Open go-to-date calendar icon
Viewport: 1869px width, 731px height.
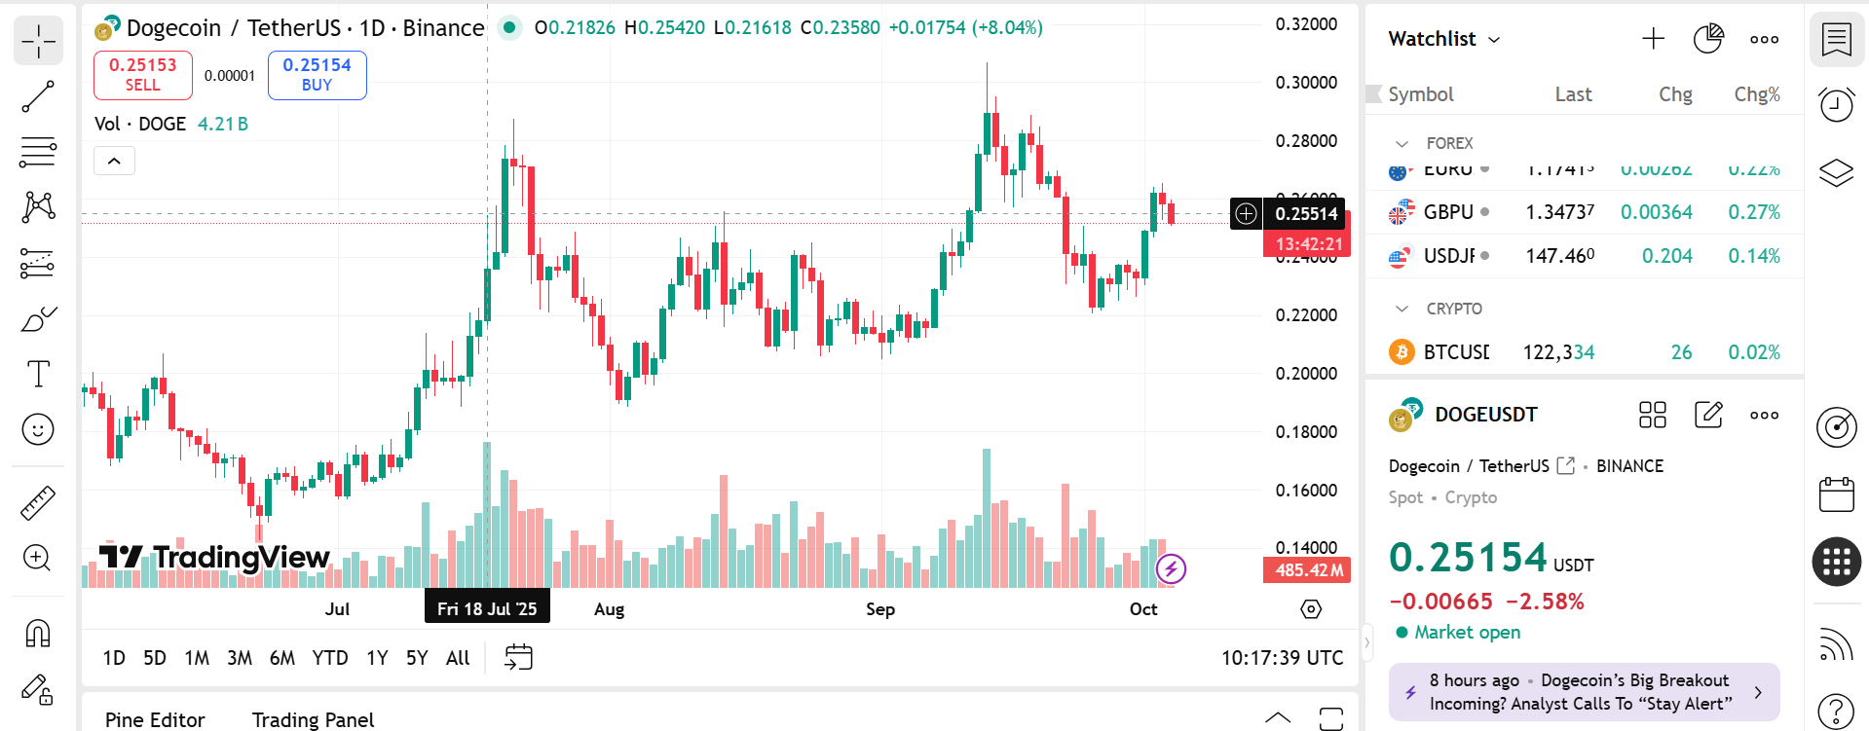pos(518,657)
